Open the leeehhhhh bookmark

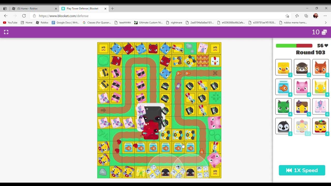(x=123, y=22)
